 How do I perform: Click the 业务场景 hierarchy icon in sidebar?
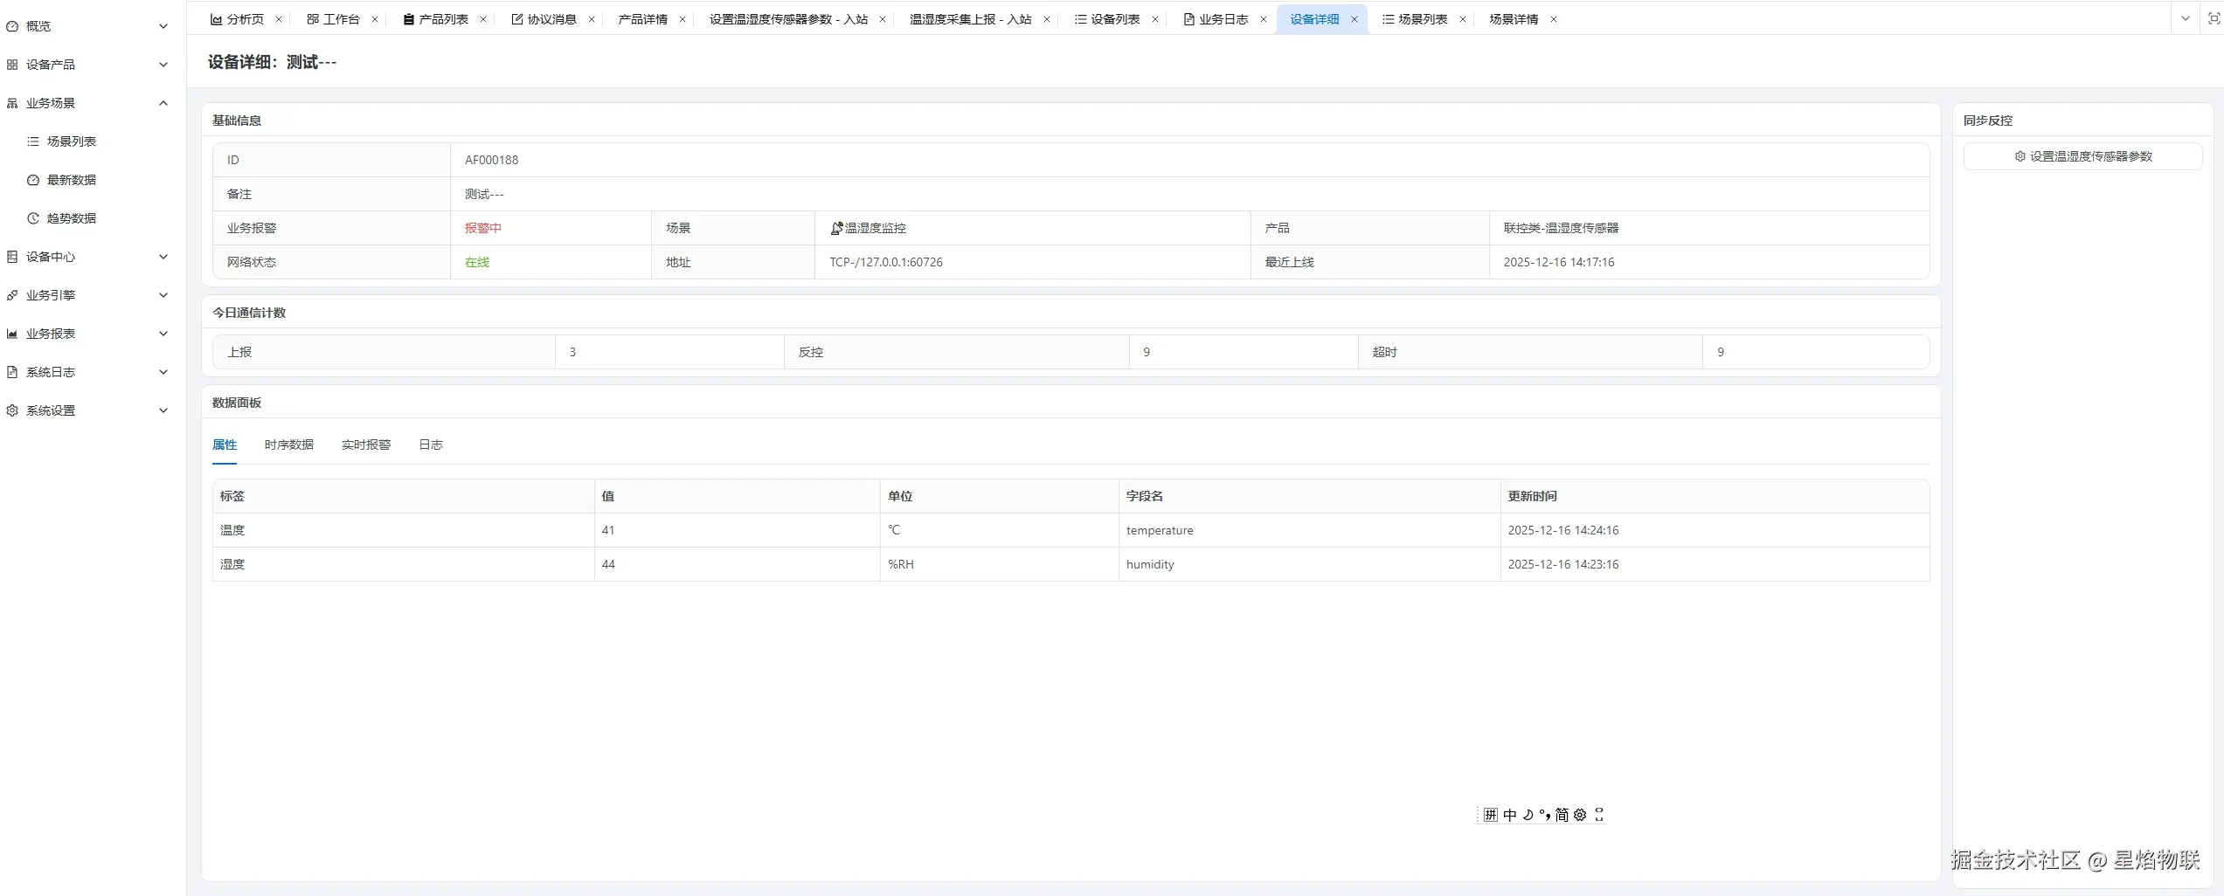pos(12,103)
